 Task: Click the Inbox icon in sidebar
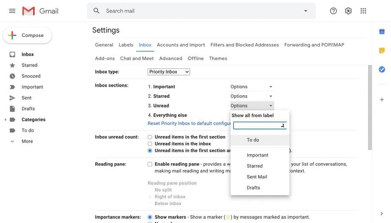(12, 54)
